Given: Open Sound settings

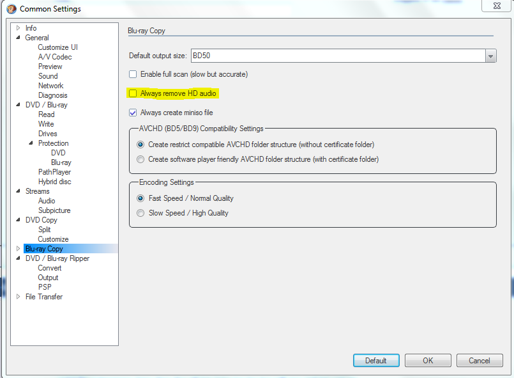Looking at the screenshot, I should pyautogui.click(x=48, y=76).
